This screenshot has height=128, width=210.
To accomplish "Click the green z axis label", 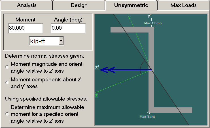I will (x=97, y=96).
